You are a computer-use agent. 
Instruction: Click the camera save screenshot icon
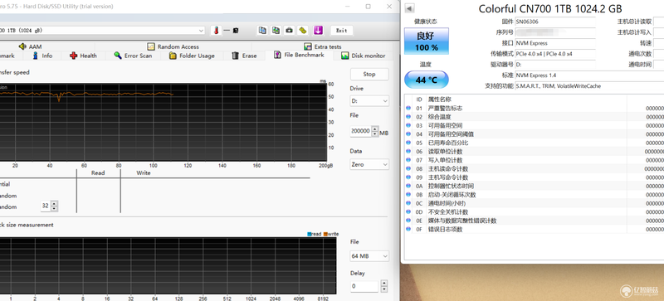point(289,31)
